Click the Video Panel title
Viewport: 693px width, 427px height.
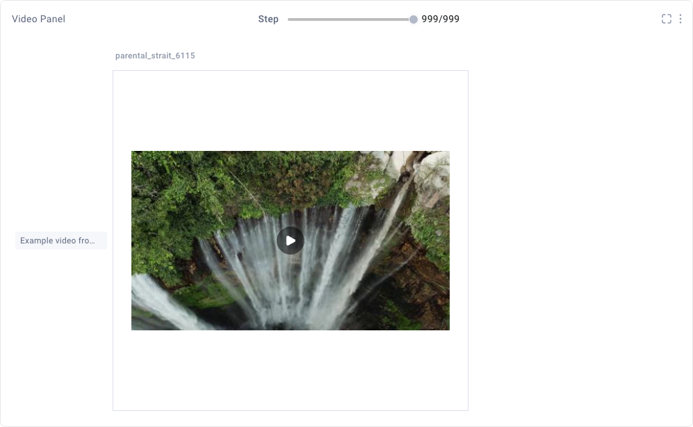click(x=38, y=19)
